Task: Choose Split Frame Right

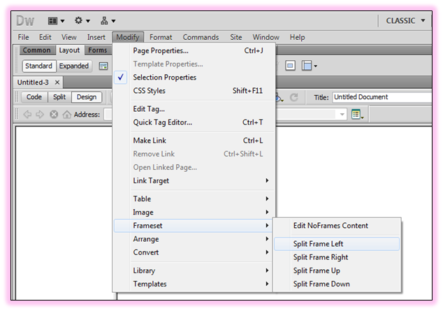Action: (x=337, y=257)
